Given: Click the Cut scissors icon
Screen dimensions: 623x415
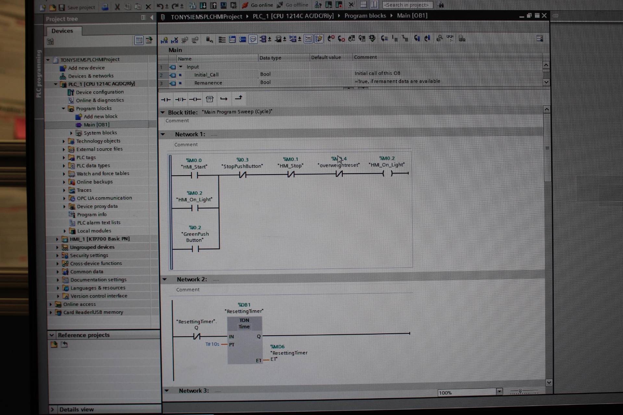Looking at the screenshot, I should coord(117,7).
